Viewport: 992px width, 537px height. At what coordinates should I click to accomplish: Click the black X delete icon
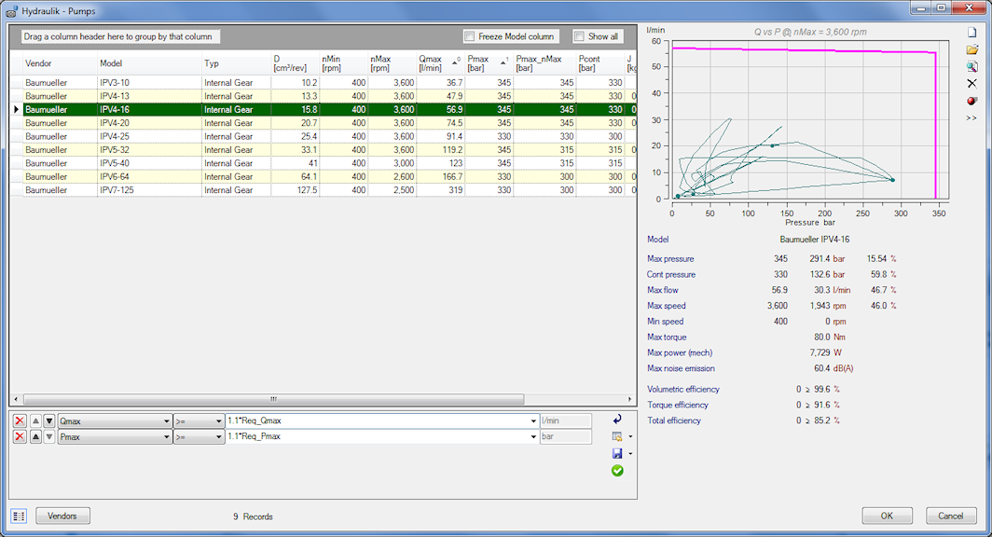[971, 84]
